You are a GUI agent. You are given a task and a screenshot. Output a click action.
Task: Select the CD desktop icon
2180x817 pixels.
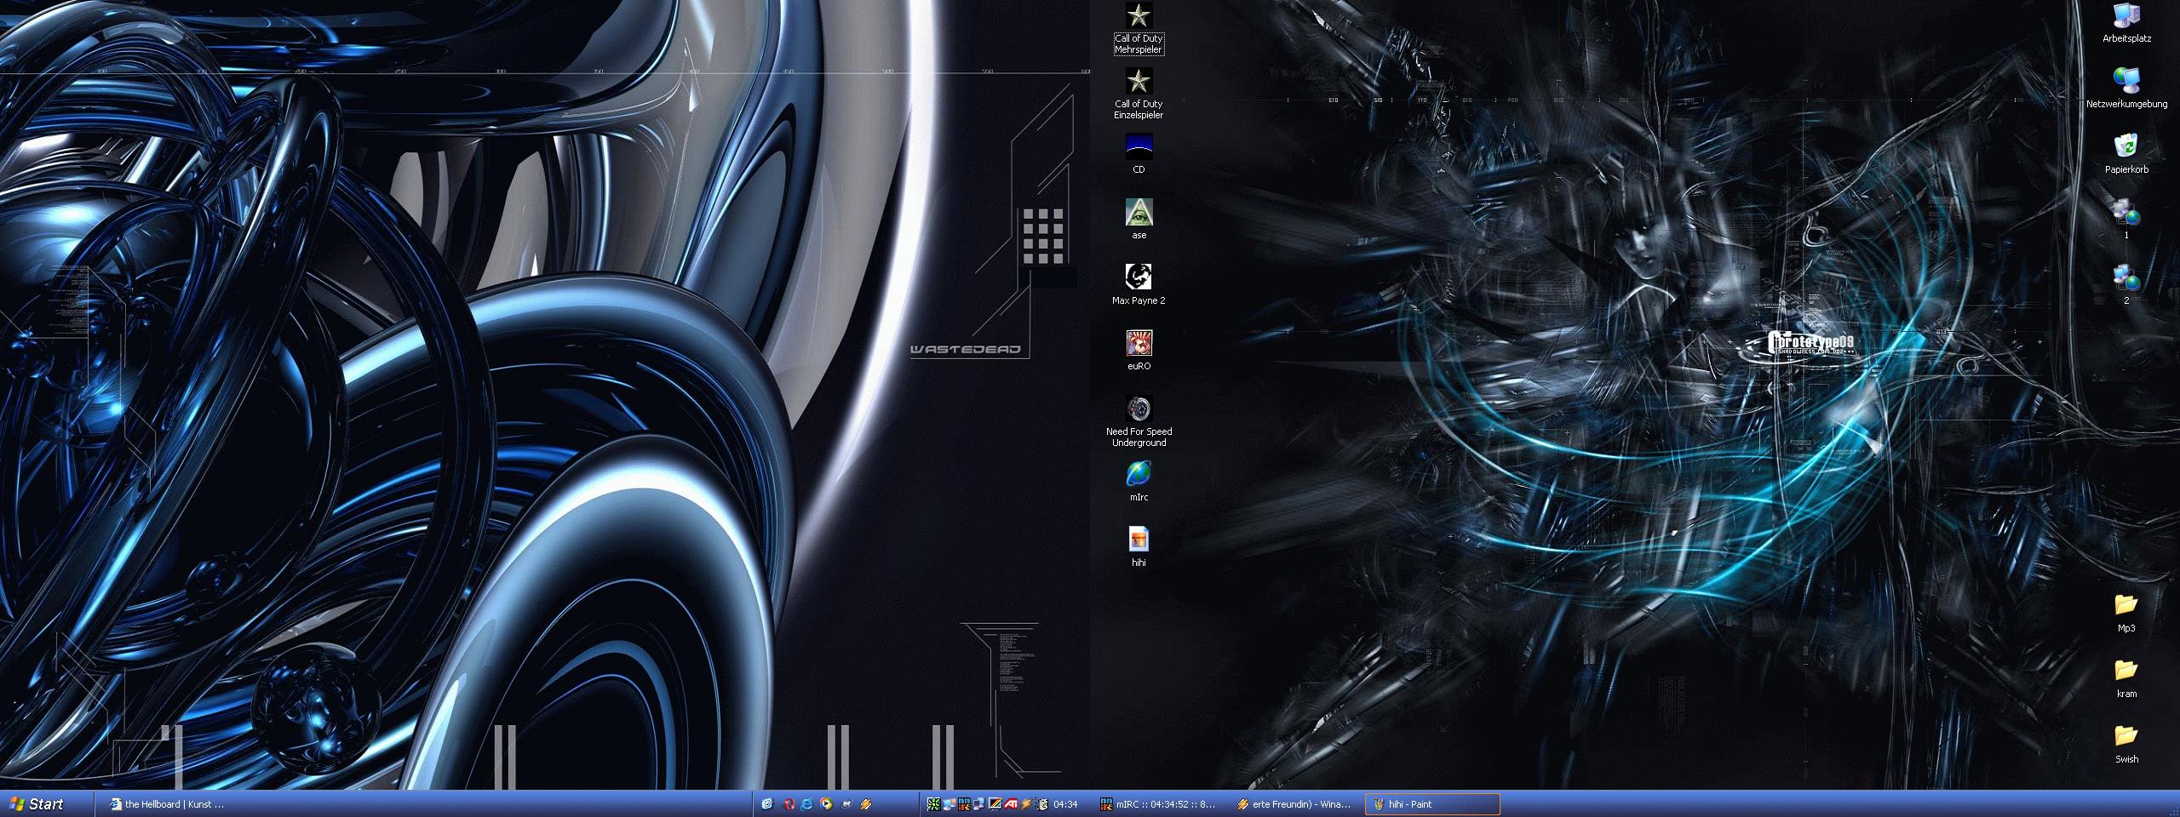pos(1139,147)
